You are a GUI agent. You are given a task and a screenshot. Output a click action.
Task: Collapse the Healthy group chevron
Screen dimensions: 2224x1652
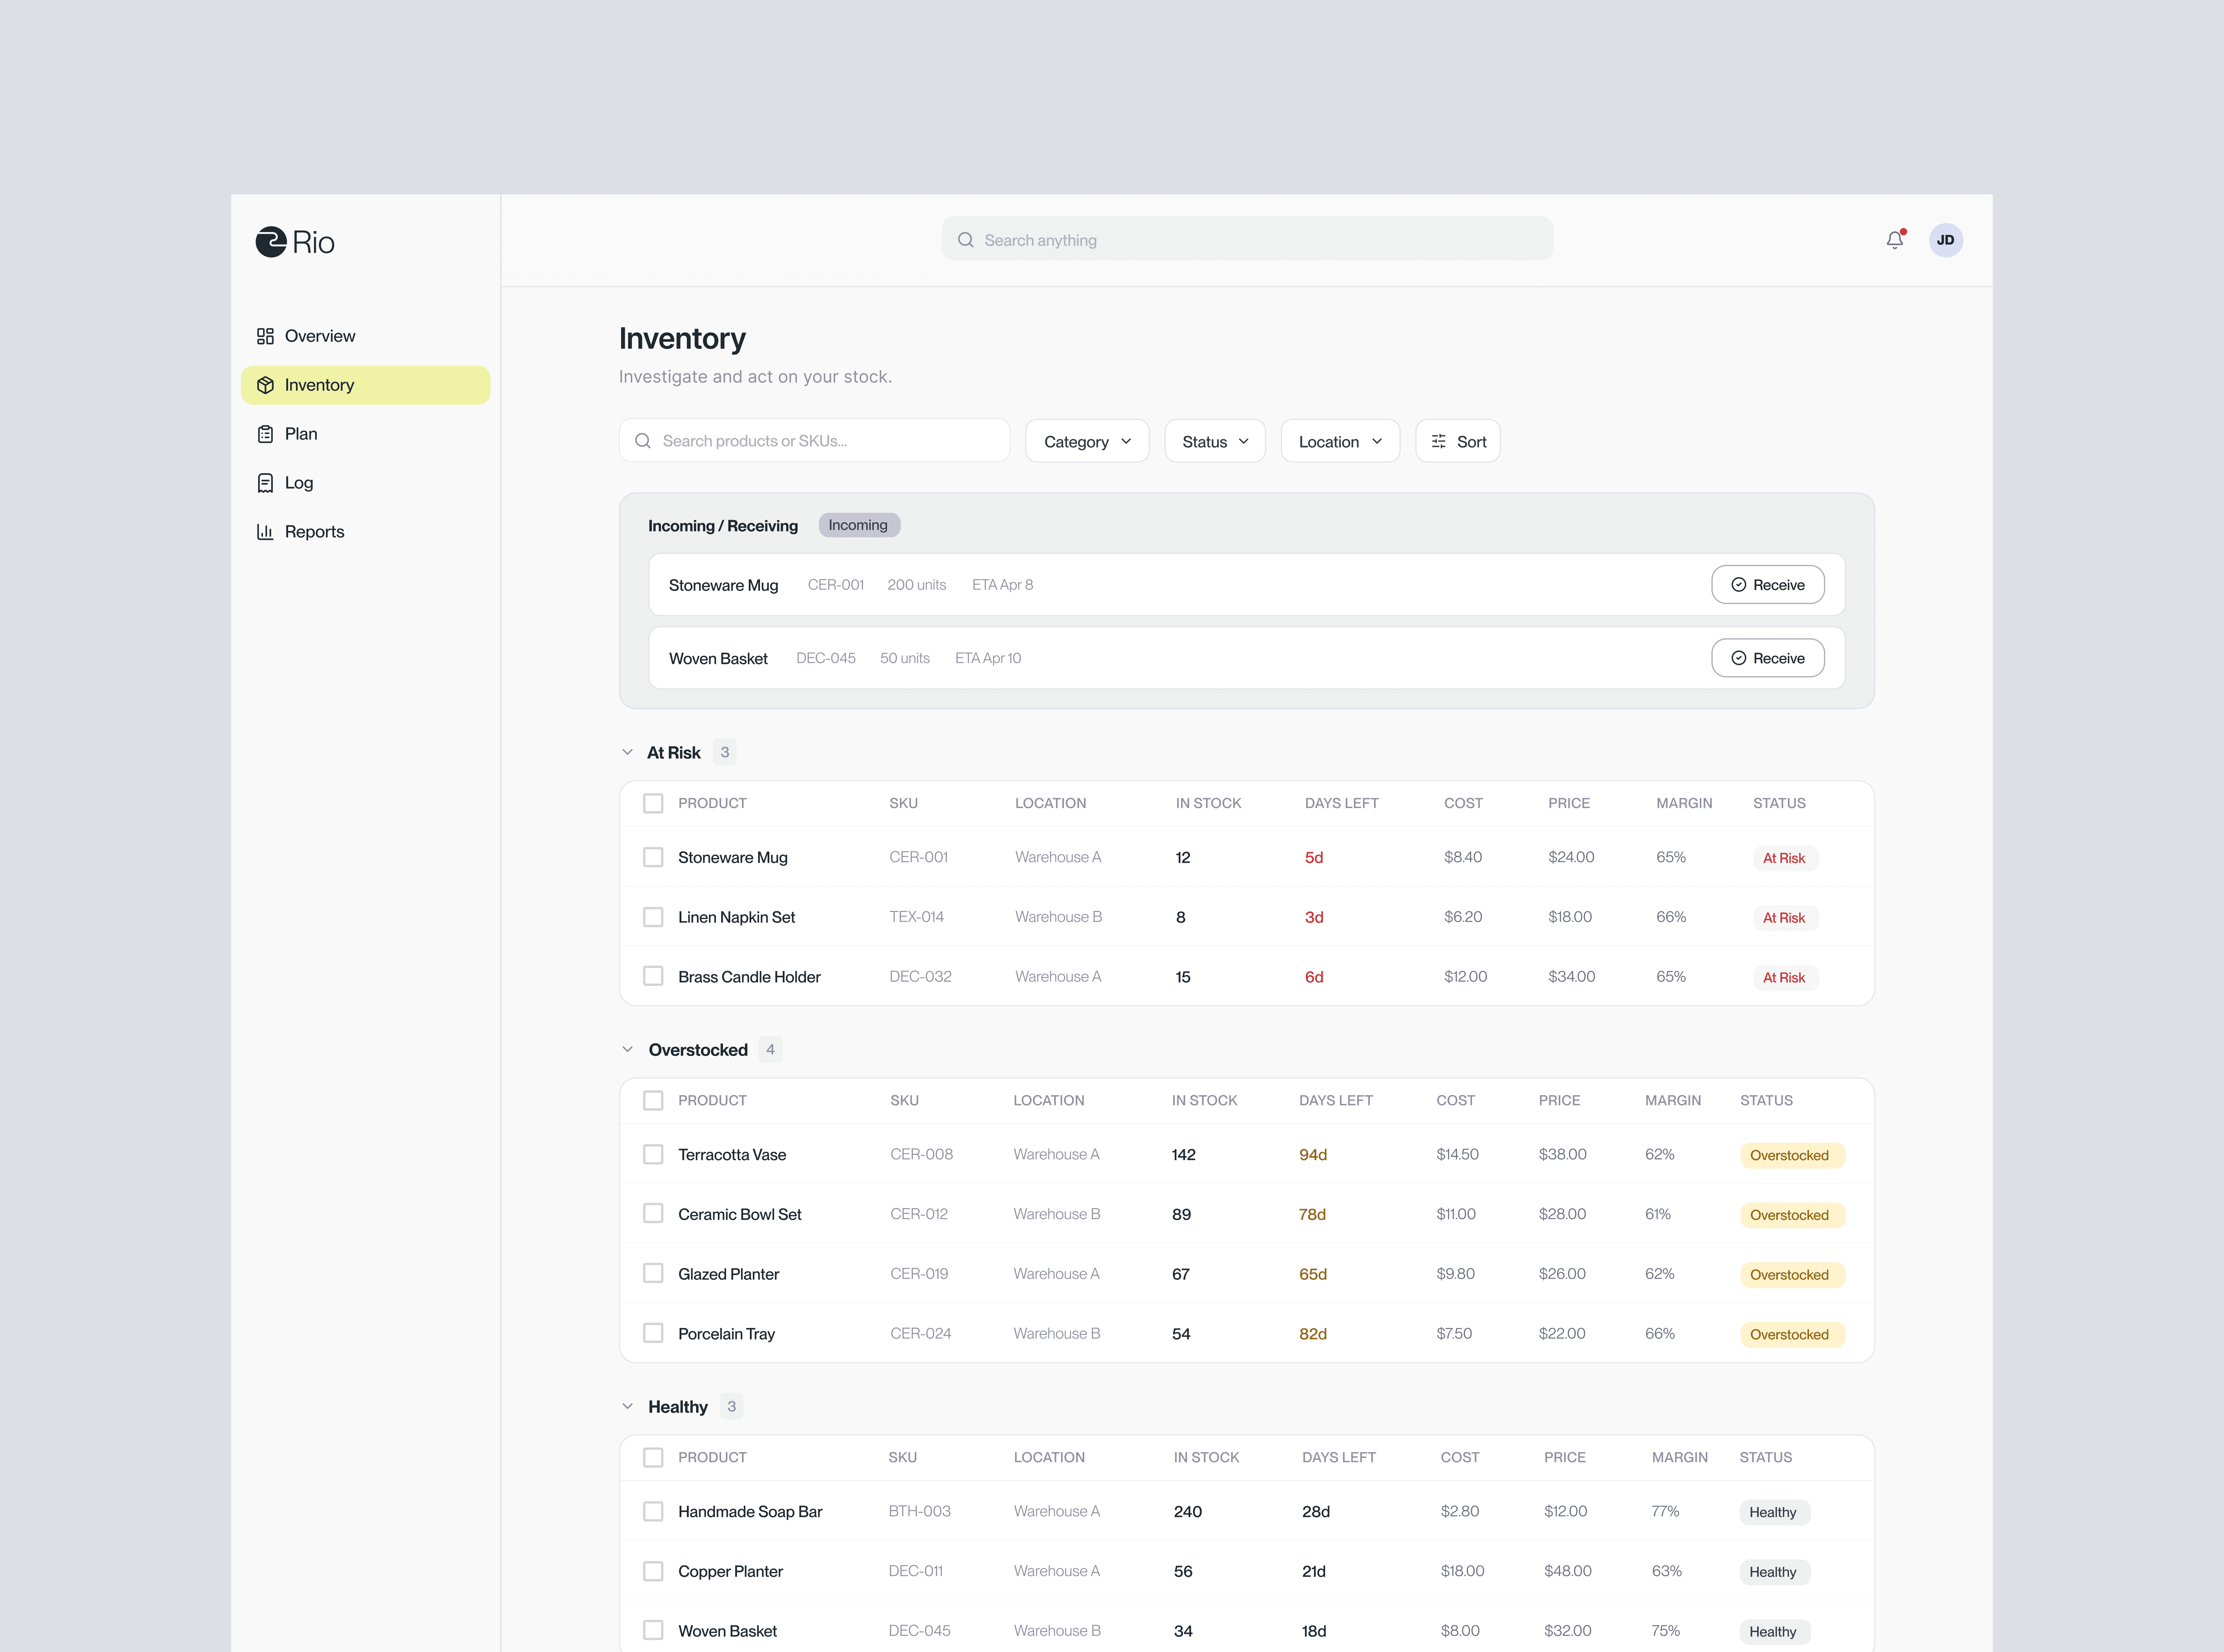(627, 1406)
